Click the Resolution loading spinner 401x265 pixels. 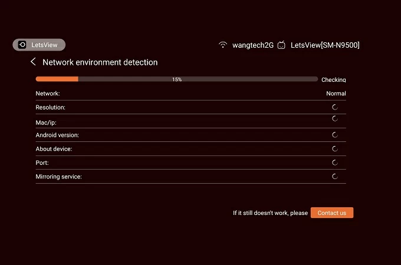click(335, 107)
